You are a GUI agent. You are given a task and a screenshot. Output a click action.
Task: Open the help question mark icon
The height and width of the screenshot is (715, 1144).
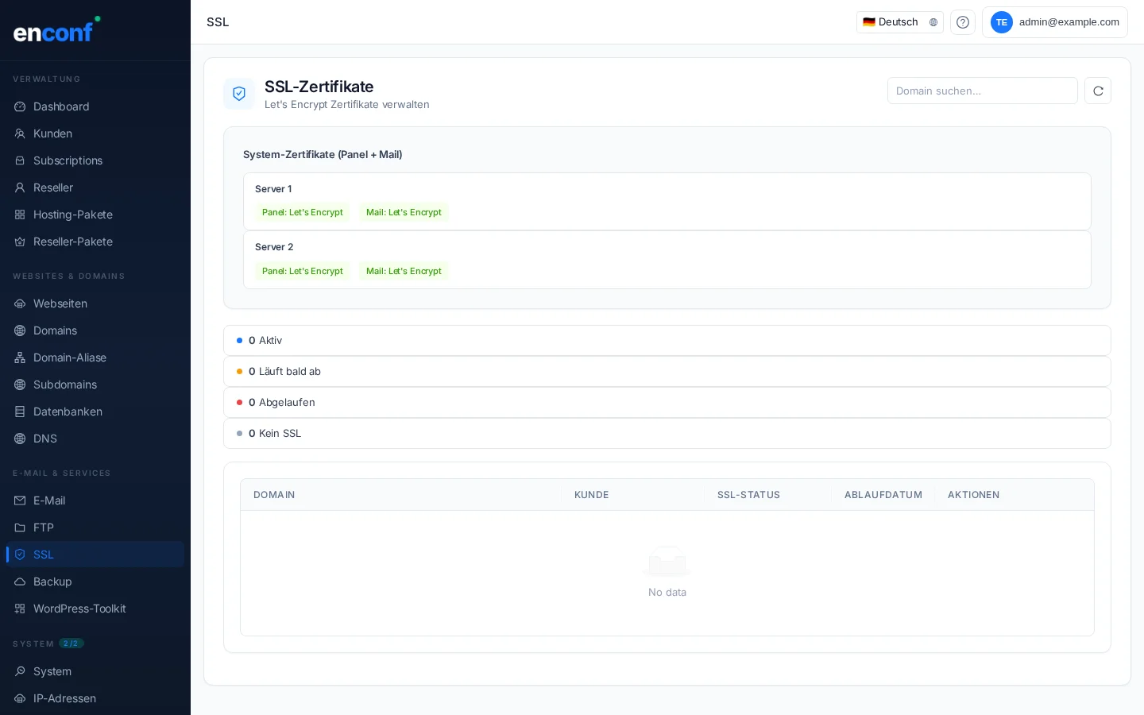click(962, 22)
